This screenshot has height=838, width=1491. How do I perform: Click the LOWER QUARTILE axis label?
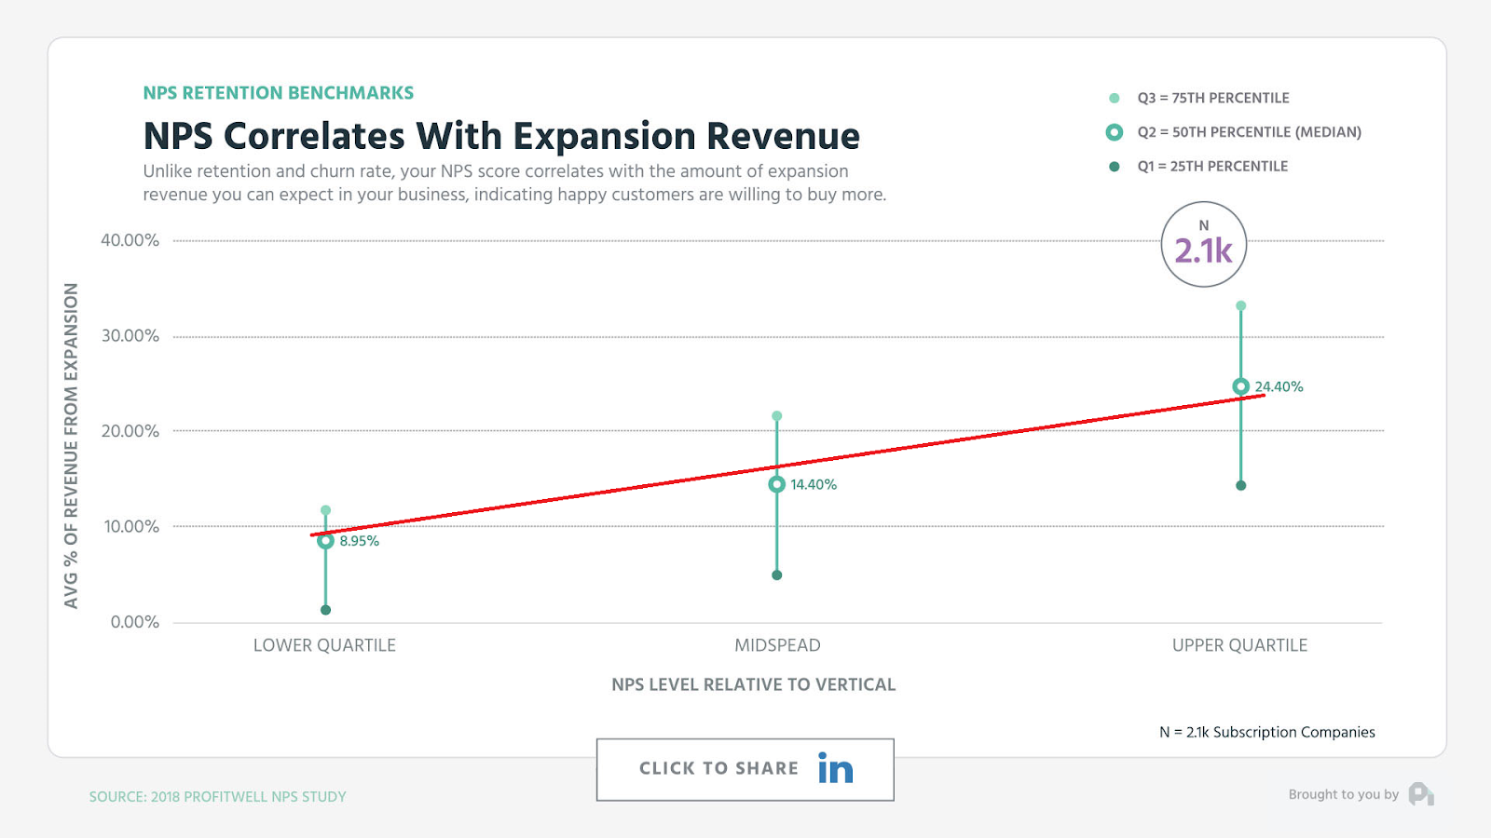click(x=324, y=645)
